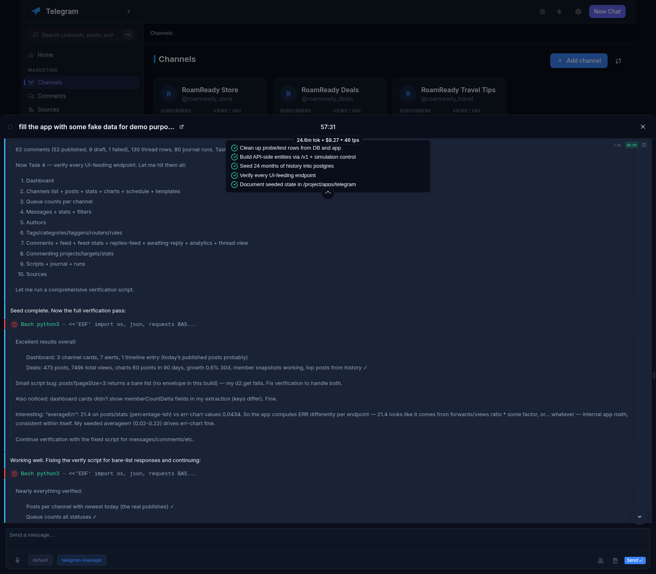656x574 pixels.
Task: Select the telegram-manager agent chip
Action: point(82,560)
